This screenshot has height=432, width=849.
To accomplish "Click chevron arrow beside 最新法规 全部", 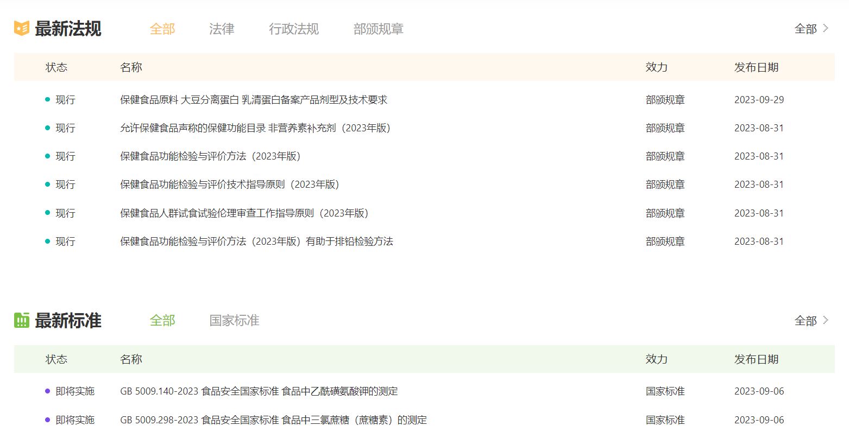I will tap(826, 28).
